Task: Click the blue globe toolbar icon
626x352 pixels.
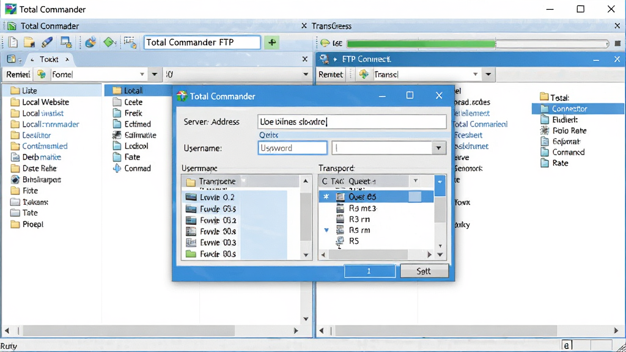Action: 90,42
